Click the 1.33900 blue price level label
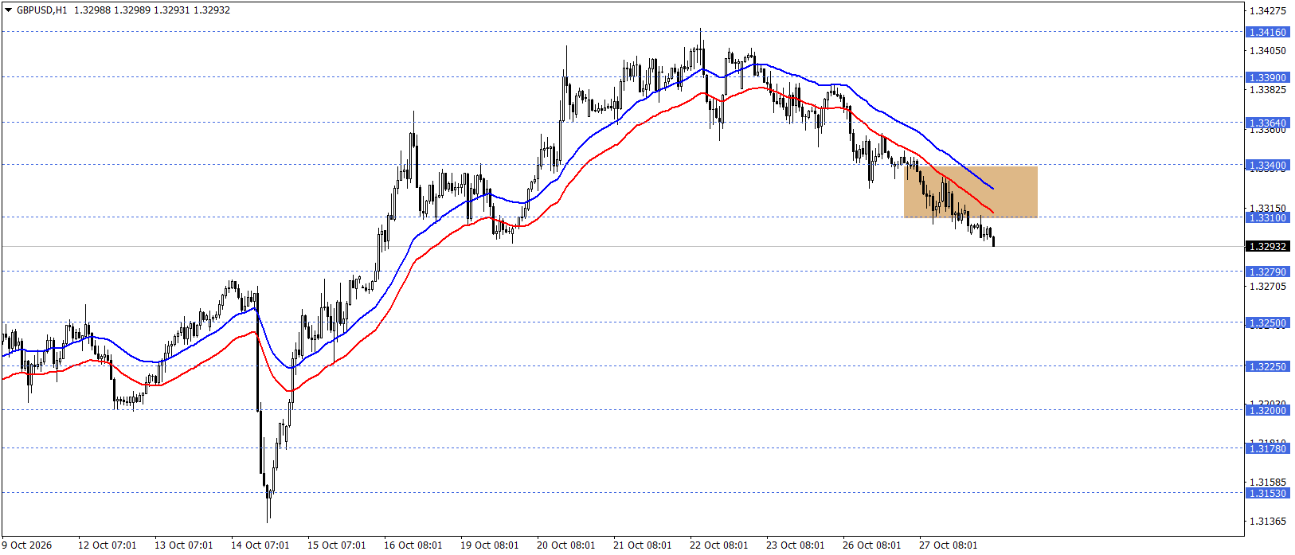1295x555 pixels. click(1266, 78)
